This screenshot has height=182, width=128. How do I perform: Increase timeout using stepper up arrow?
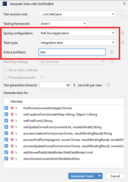tap(74, 84)
